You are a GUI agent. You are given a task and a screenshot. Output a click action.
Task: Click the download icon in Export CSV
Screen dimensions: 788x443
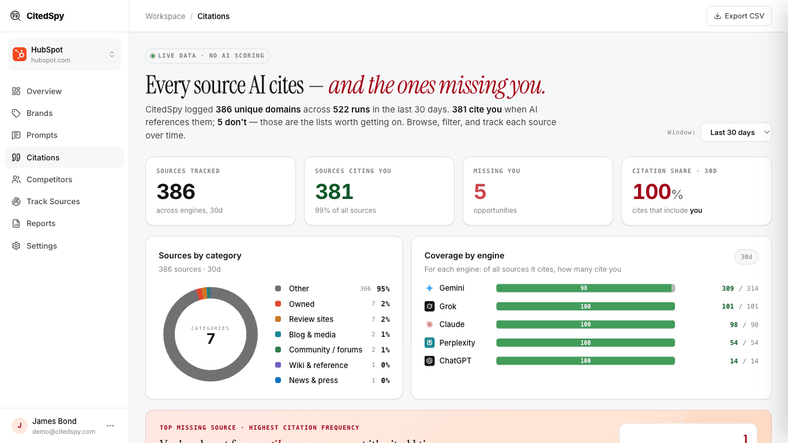pyautogui.click(x=718, y=16)
